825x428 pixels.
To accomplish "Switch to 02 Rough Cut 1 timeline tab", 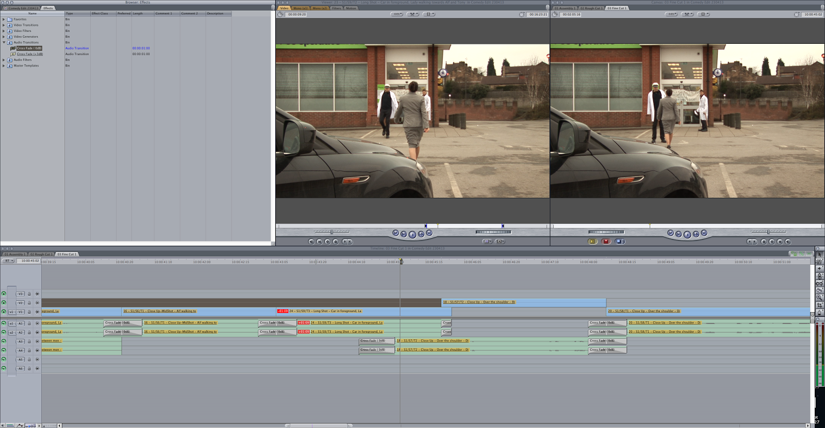I will pyautogui.click(x=41, y=254).
